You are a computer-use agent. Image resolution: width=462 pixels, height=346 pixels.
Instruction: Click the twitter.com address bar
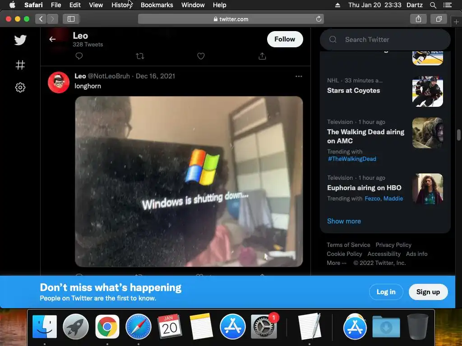tap(231, 19)
